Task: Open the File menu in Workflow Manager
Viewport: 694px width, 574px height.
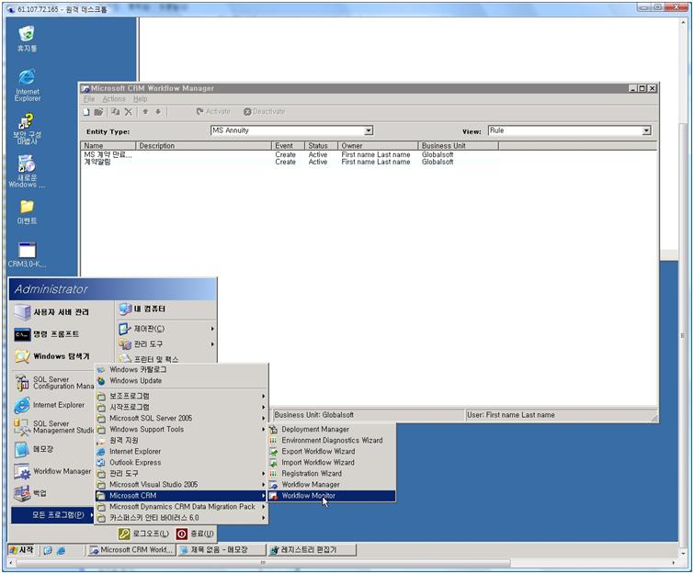Action: pos(89,99)
